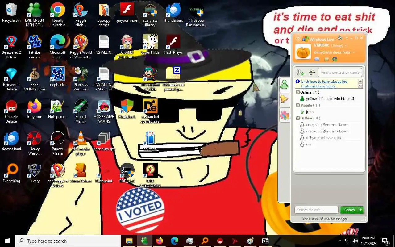
Task: Open the e-mail inbox envelope icon
Action: (317, 59)
